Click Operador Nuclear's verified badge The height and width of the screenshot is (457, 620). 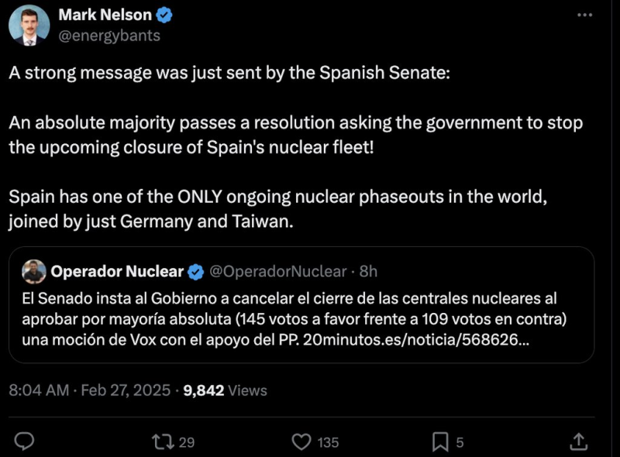196,271
